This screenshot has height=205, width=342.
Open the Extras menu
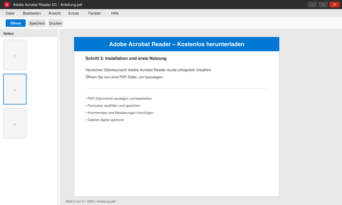tap(74, 13)
